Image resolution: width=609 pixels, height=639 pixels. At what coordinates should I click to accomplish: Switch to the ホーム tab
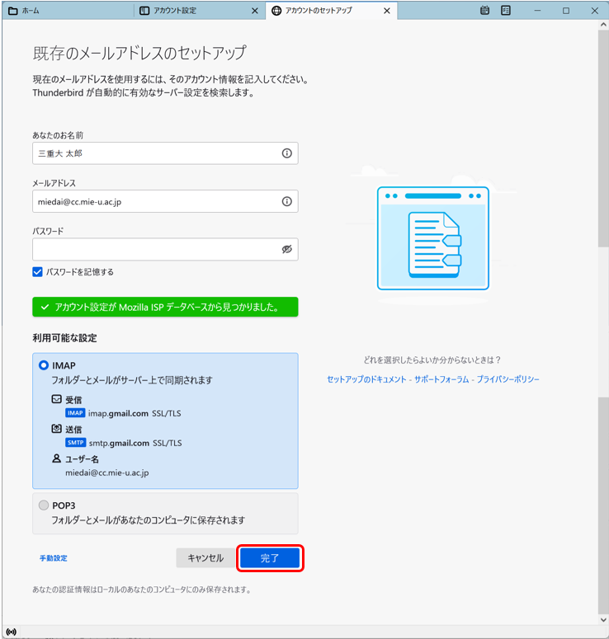tap(68, 11)
